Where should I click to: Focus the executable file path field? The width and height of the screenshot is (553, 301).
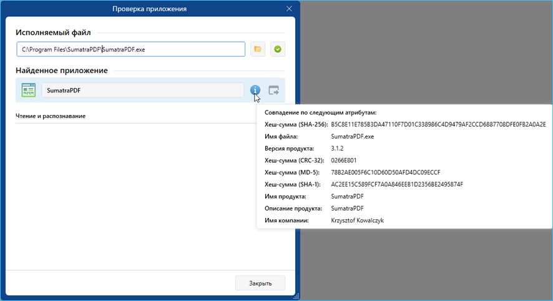click(131, 49)
